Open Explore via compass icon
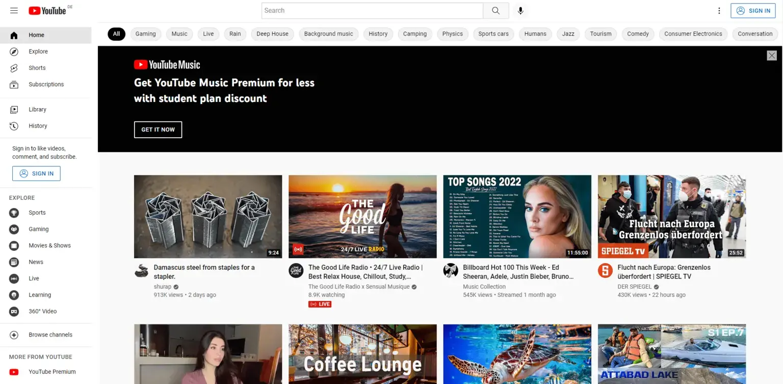Viewport: 783px width, 384px height. pyautogui.click(x=14, y=52)
